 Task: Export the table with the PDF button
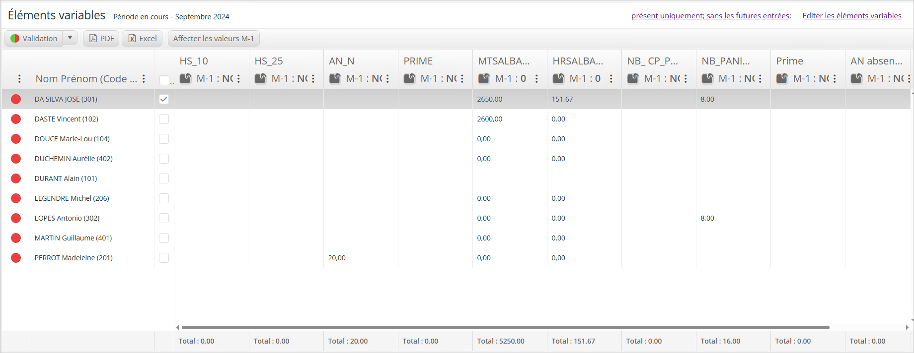tap(101, 38)
